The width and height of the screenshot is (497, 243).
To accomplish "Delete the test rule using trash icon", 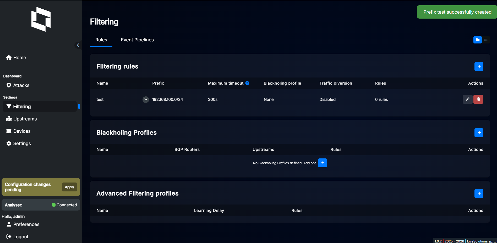I will [478, 99].
